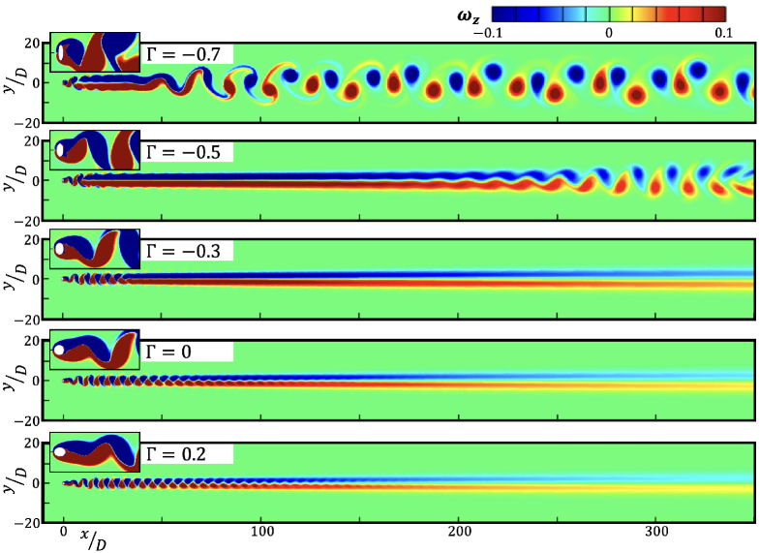The image size is (760, 553).
Task: Click the ωz colorbar title
Action: click(x=469, y=16)
